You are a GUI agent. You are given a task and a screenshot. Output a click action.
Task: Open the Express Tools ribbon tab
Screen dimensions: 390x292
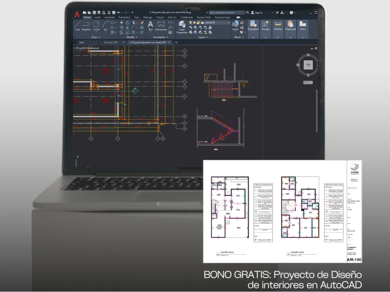[x=204, y=17]
